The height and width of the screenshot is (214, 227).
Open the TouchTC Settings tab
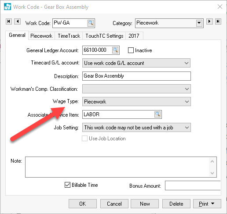pos(104,36)
